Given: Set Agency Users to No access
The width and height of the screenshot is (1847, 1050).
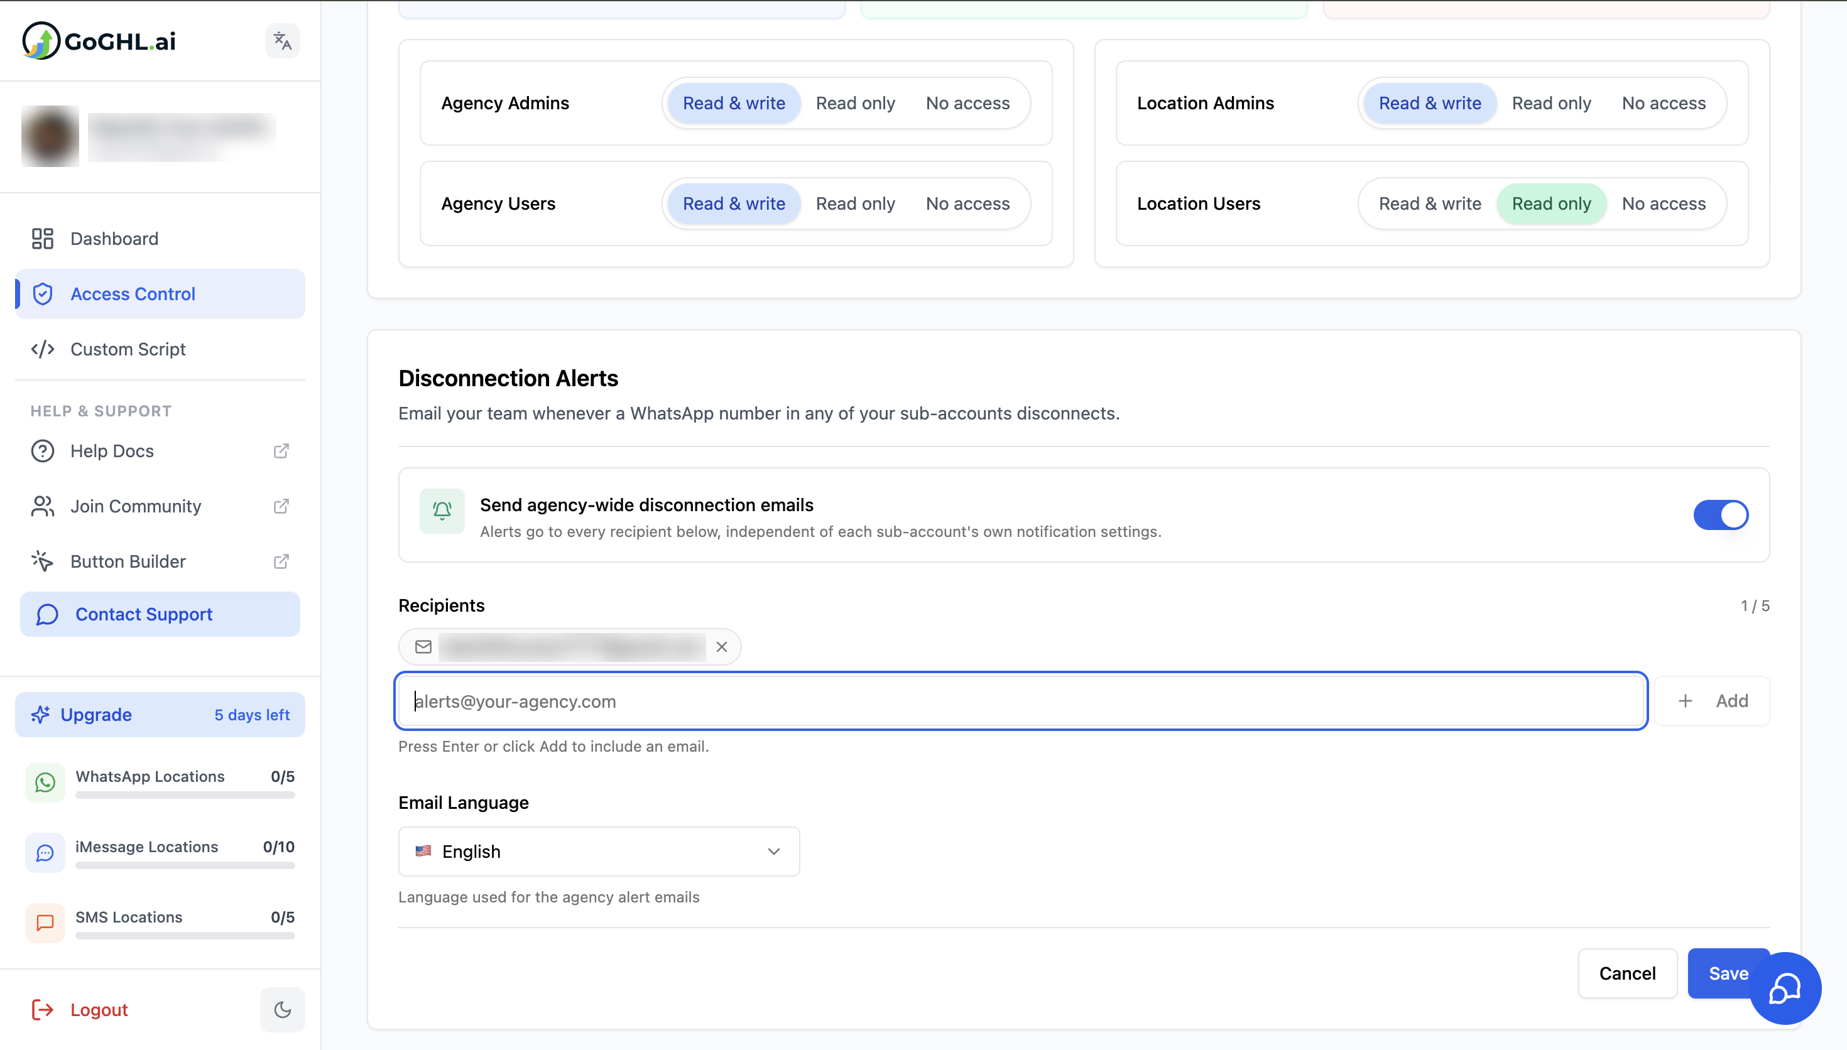Looking at the screenshot, I should coord(968,203).
